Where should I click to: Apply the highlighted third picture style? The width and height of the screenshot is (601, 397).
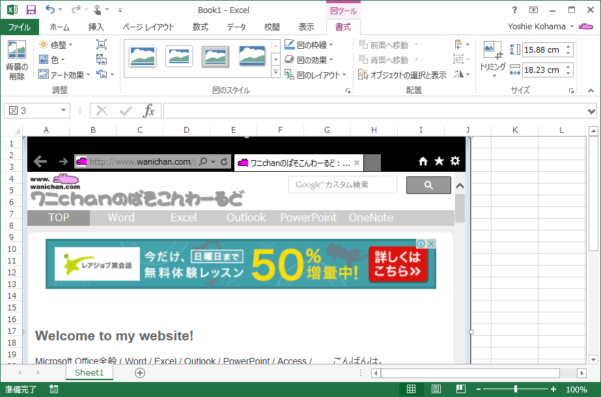215,57
